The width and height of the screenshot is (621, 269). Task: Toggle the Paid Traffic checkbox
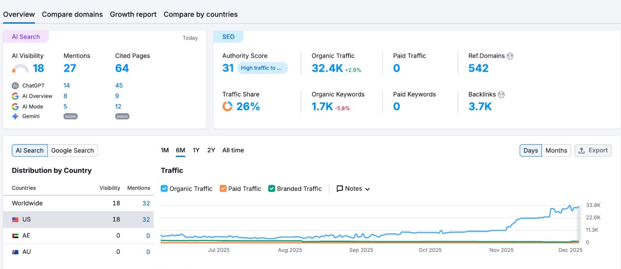(223, 188)
